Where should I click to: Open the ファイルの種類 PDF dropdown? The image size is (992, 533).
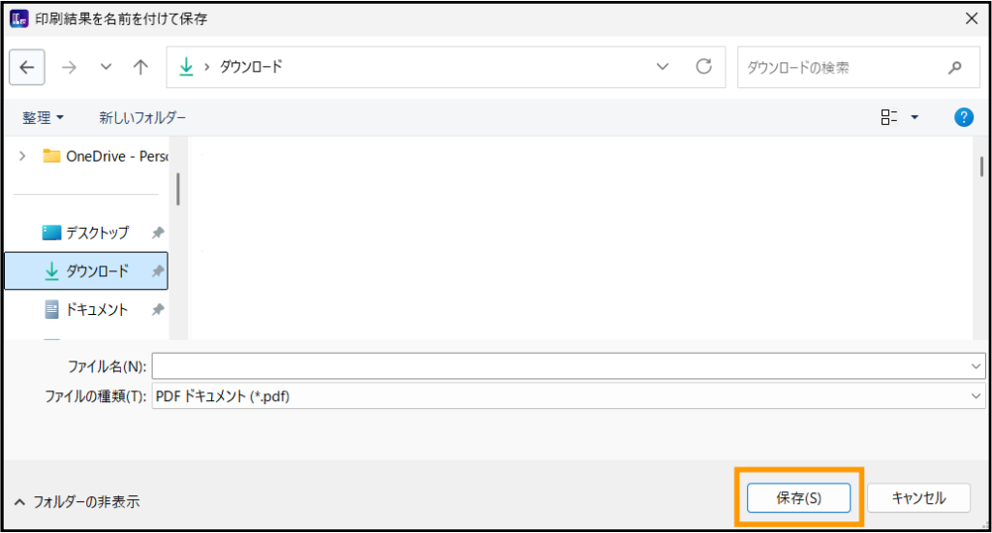pos(568,395)
